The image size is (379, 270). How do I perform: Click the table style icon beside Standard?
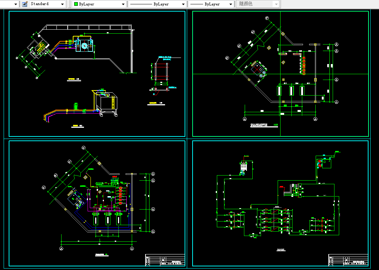coord(25,4)
